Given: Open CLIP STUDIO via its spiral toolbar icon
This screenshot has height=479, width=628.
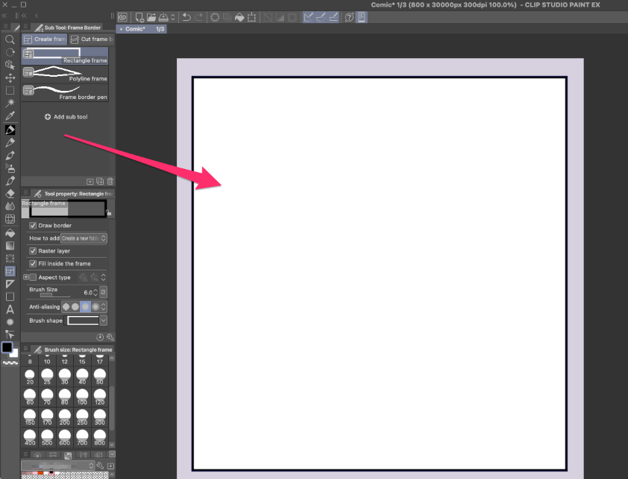Looking at the screenshot, I should point(122,17).
